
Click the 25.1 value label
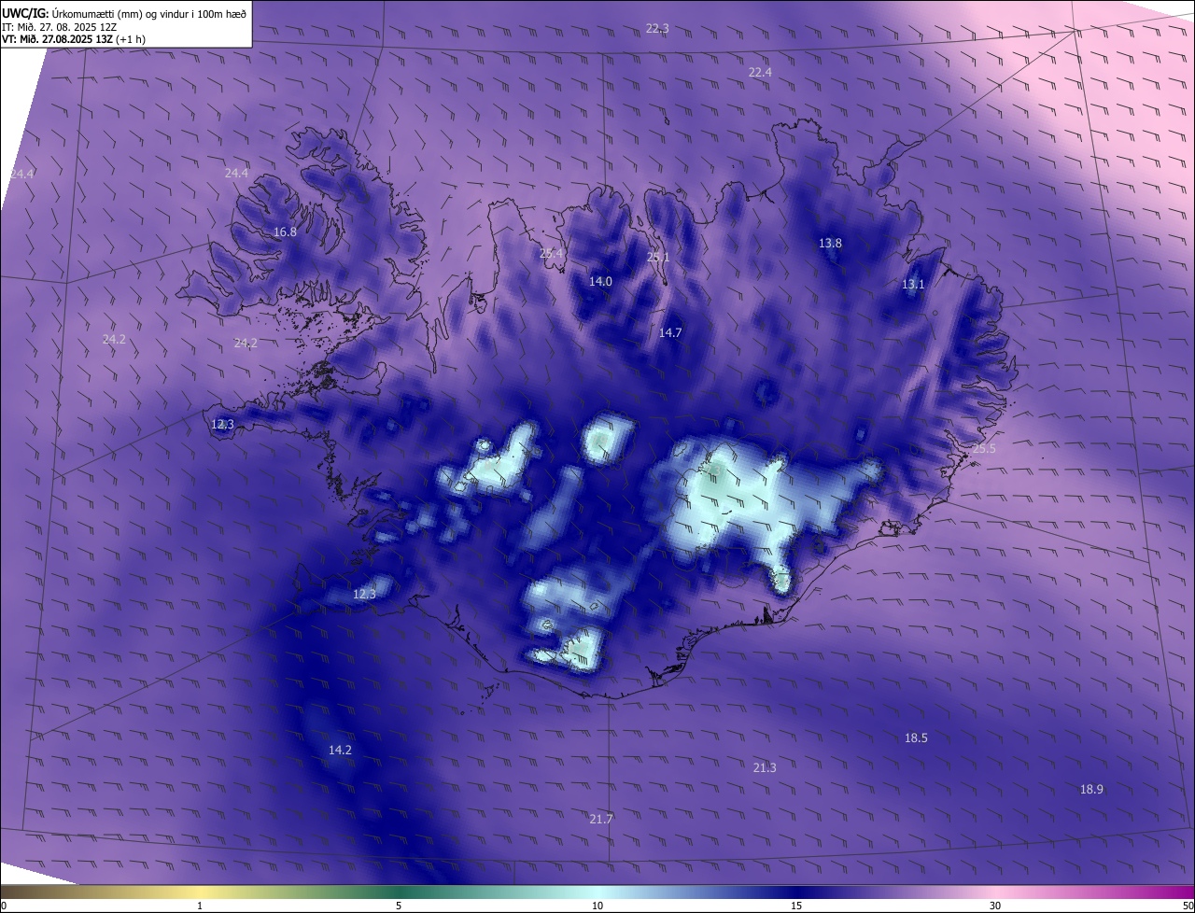coord(659,258)
